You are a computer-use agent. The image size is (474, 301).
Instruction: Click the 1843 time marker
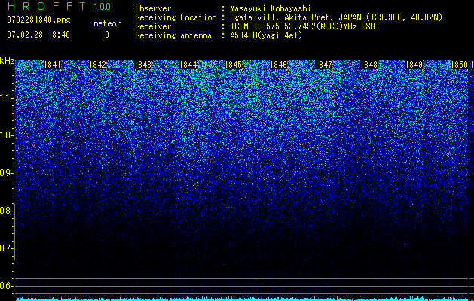click(x=142, y=65)
